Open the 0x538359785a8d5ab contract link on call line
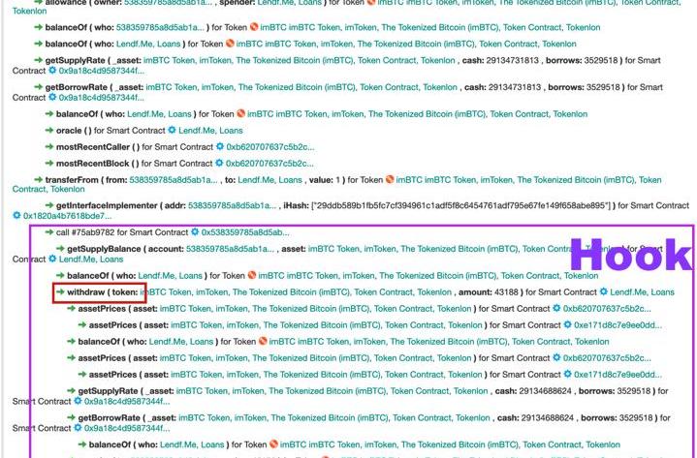The image size is (697, 458). click(x=244, y=232)
